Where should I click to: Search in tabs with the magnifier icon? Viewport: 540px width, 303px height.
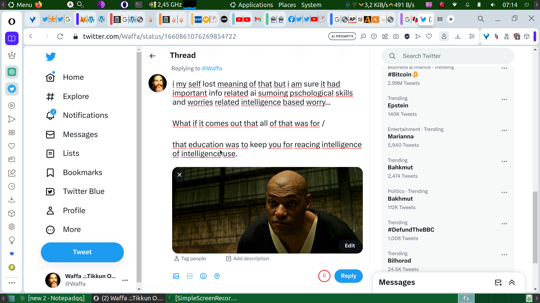click(481, 19)
